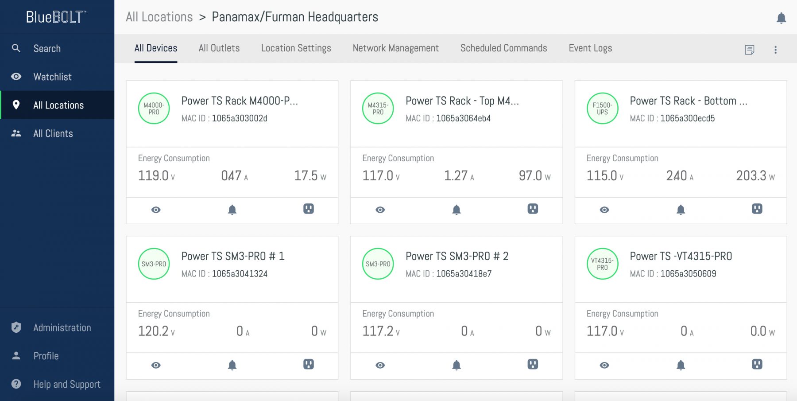
Task: Click the Watchlist eye icon in sidebar
Action: 16,77
